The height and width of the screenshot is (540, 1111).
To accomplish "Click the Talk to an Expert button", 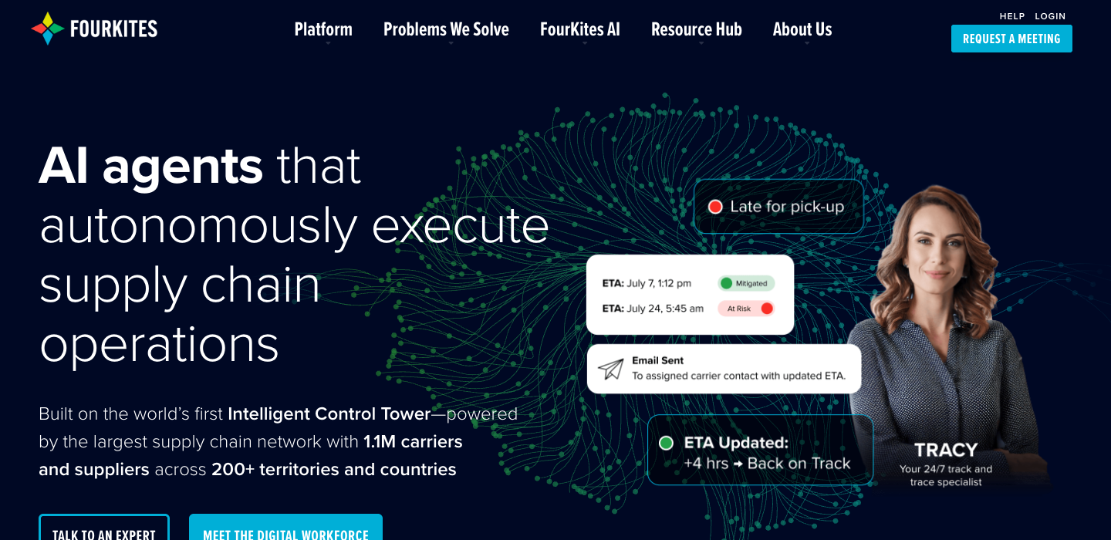I will click(104, 528).
